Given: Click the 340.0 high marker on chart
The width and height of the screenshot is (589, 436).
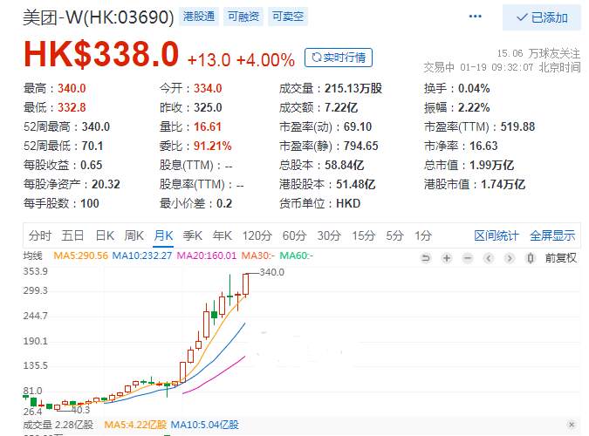Looking at the screenshot, I should 272,272.
